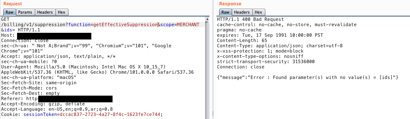Image resolution: width=410 pixels, height=119 pixels.
Task: Switch to the Request Params tab
Action: click(25, 12)
